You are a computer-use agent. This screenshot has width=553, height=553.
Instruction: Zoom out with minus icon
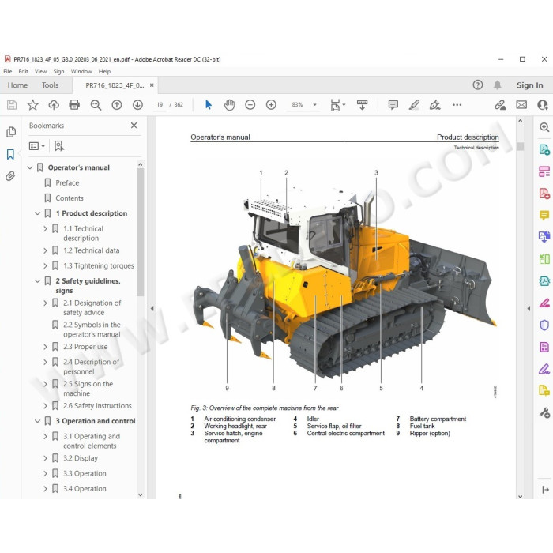tap(250, 105)
